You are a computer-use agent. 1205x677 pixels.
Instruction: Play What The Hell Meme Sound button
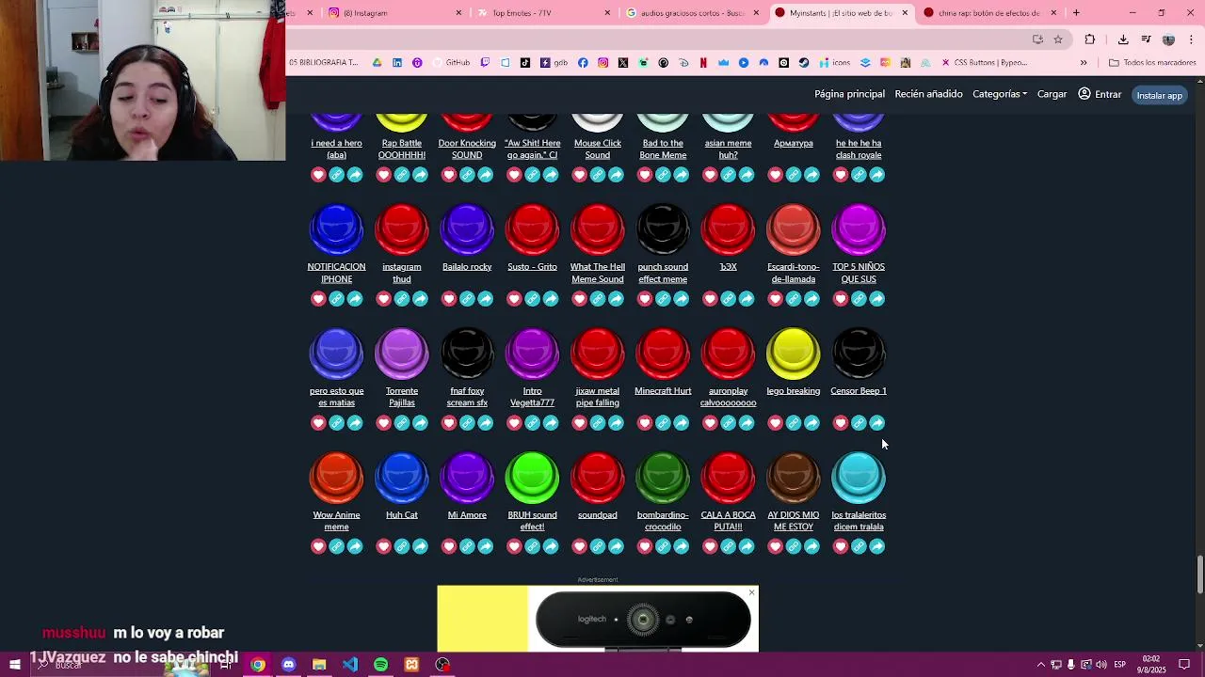pyautogui.click(x=598, y=229)
